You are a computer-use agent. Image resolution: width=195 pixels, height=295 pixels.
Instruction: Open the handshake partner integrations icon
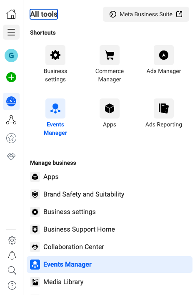[11, 156]
